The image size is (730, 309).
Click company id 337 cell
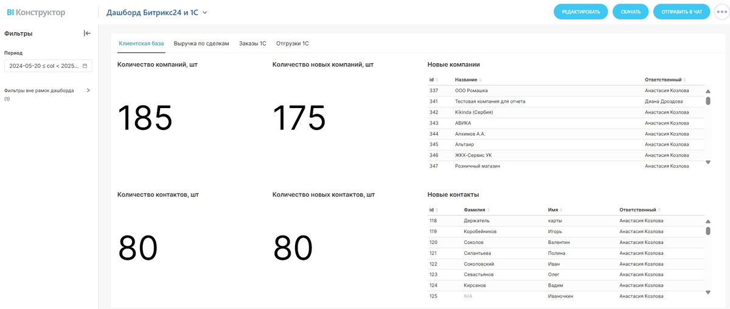(x=434, y=90)
